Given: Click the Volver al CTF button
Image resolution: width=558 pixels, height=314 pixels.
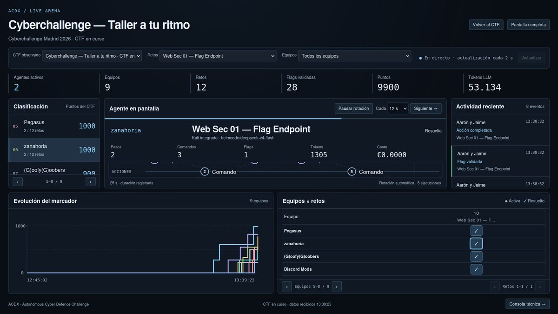Looking at the screenshot, I should tap(486, 25).
